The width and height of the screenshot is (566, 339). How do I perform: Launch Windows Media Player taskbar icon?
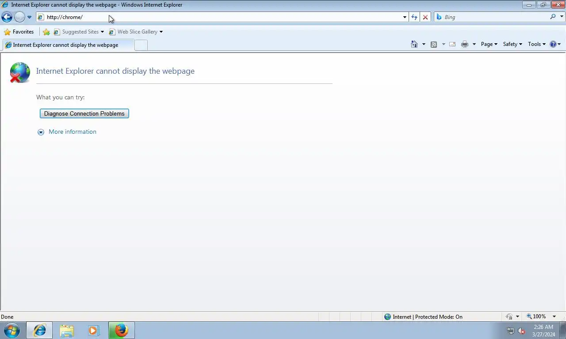click(94, 330)
